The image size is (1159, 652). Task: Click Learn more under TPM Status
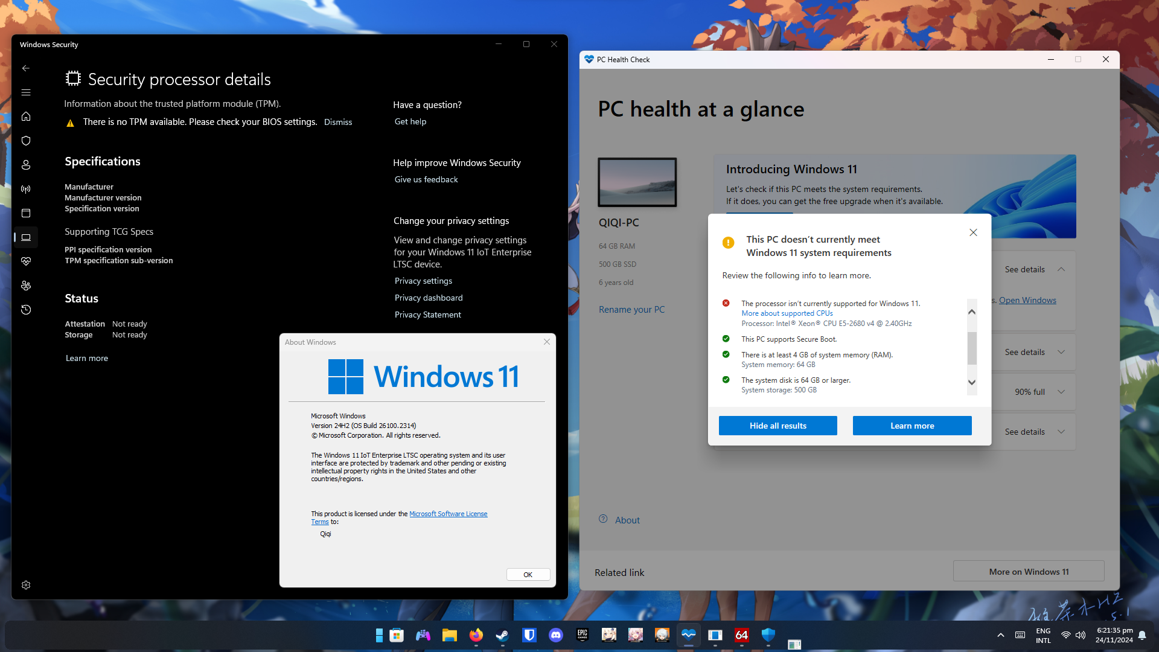(x=87, y=358)
